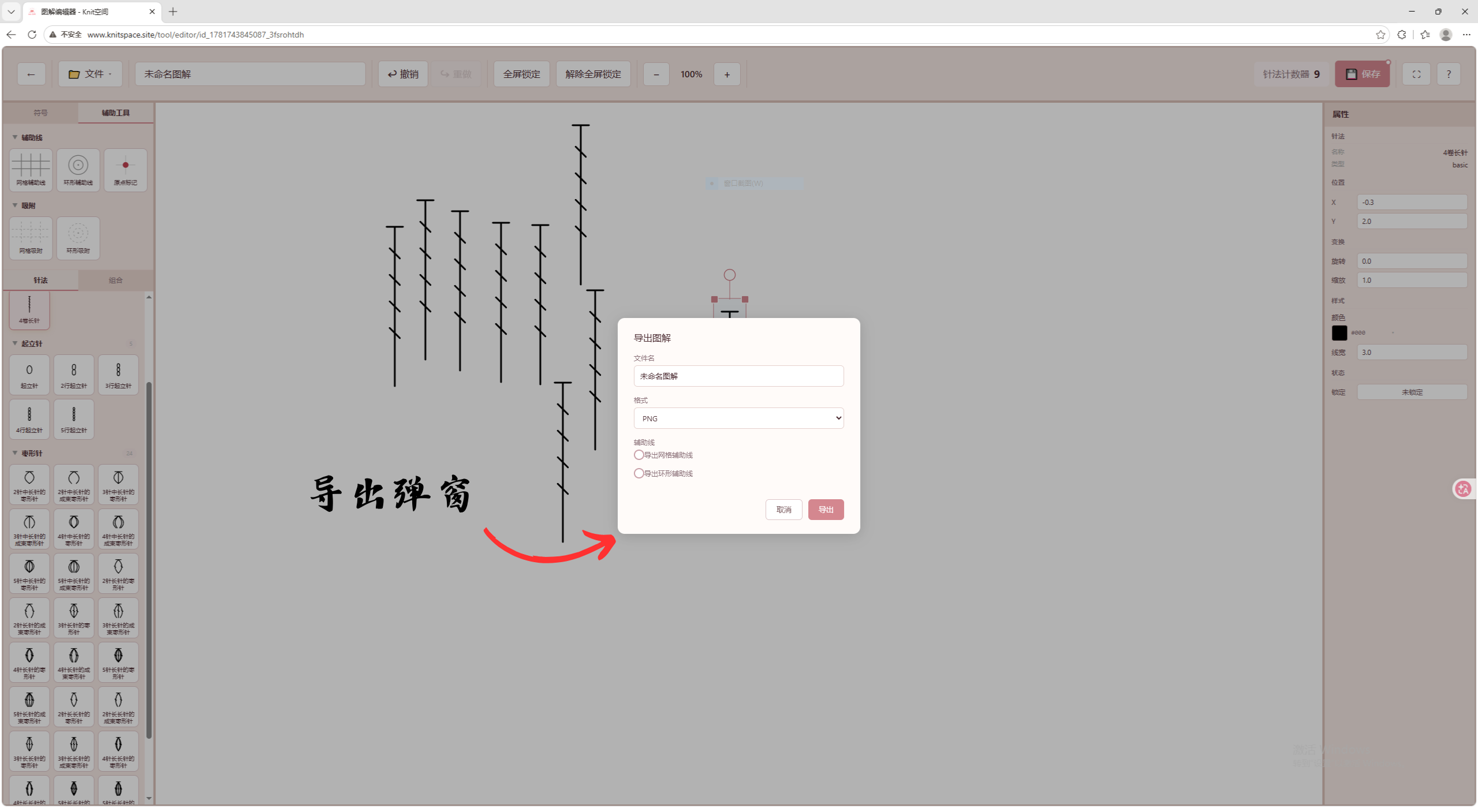Collapse the 吸附 section

[15, 205]
